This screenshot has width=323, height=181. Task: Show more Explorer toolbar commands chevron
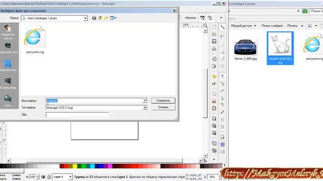pos(302,26)
